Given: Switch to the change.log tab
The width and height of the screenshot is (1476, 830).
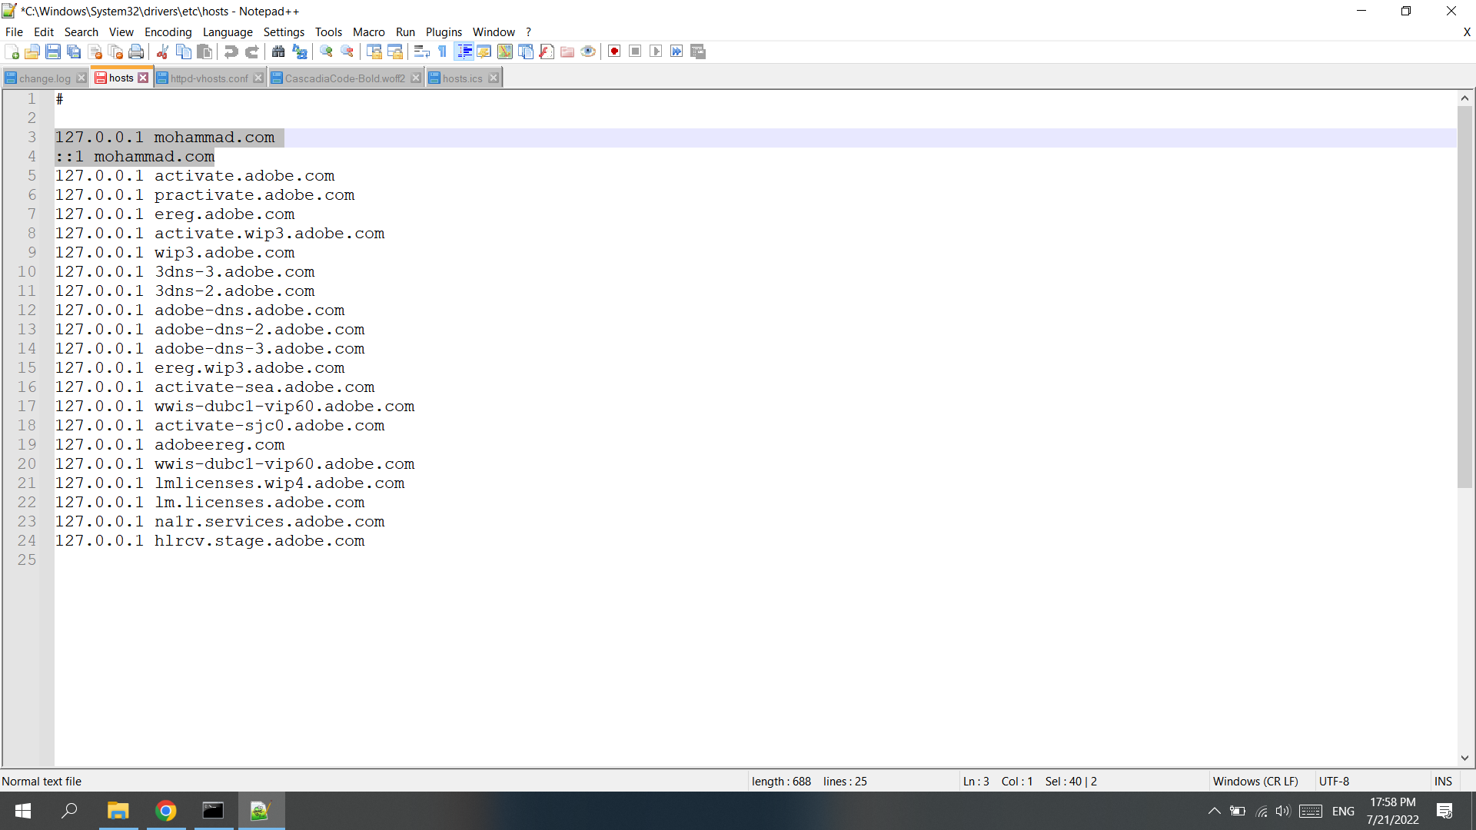Looking at the screenshot, I should 45,78.
